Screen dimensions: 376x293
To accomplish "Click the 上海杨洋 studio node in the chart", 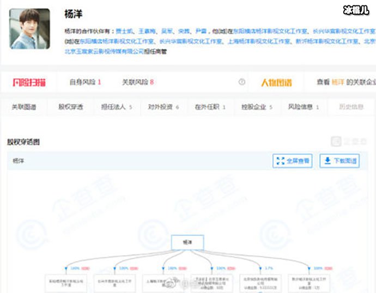I will click(x=163, y=284).
